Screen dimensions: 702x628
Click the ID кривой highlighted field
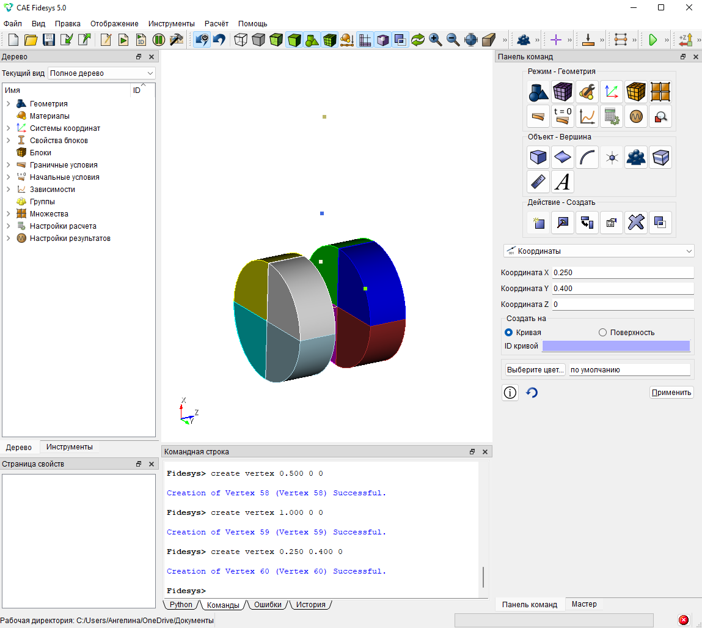tap(616, 346)
